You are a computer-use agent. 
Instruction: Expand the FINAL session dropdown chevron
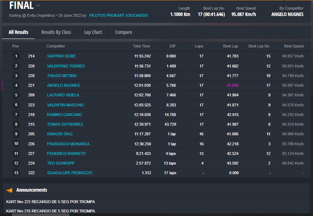pyautogui.click(x=38, y=6)
